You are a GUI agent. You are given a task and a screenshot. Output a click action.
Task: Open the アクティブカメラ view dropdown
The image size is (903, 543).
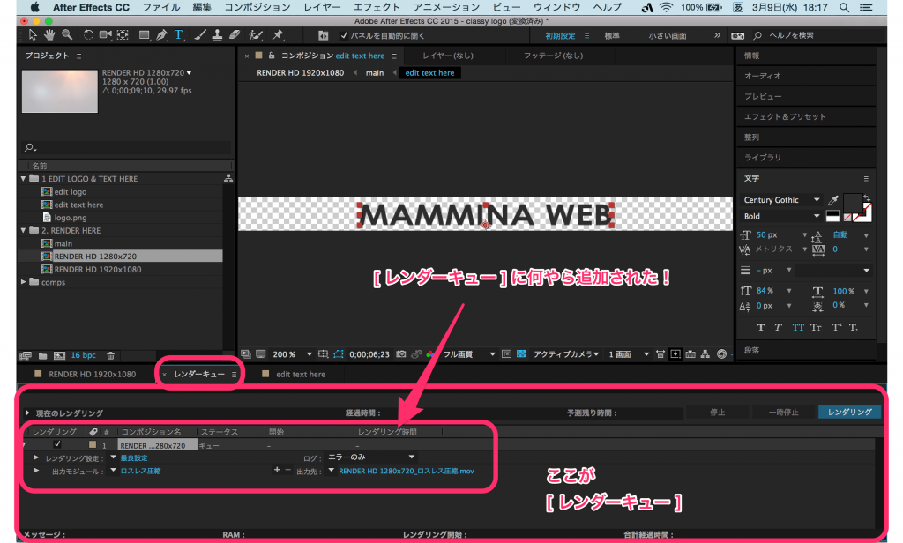(566, 354)
